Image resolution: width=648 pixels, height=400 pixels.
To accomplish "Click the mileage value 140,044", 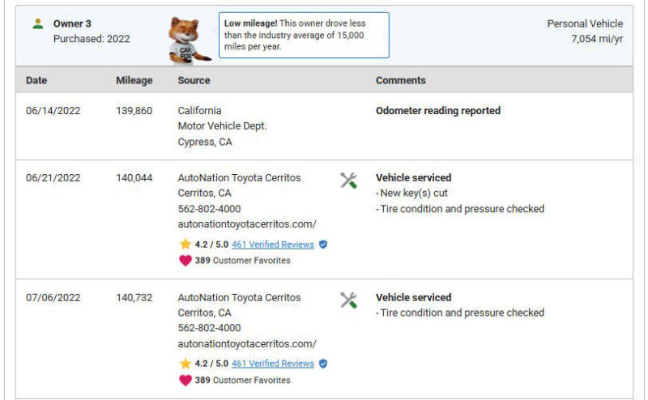I will coord(134,177).
